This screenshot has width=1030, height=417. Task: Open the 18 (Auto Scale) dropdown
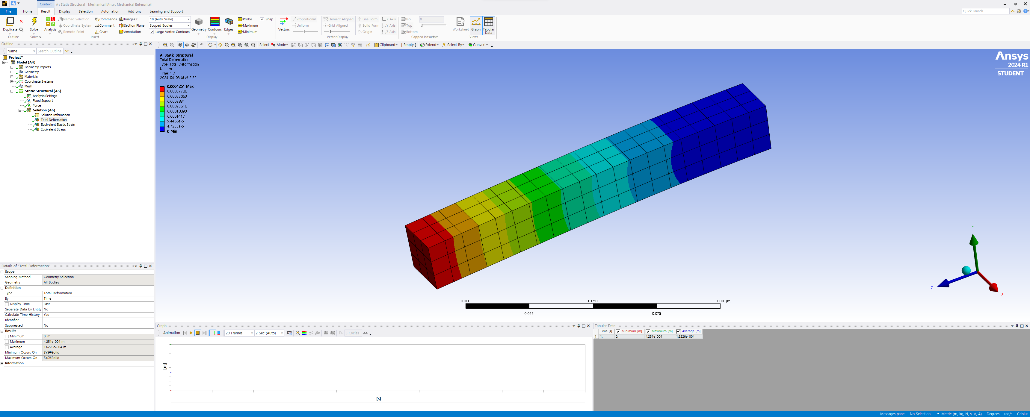tap(170, 19)
